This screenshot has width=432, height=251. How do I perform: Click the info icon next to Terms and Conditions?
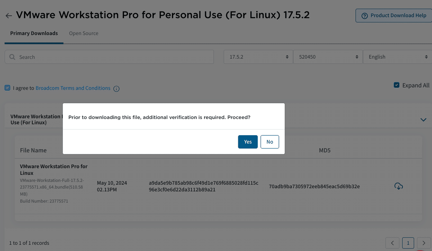click(x=116, y=89)
